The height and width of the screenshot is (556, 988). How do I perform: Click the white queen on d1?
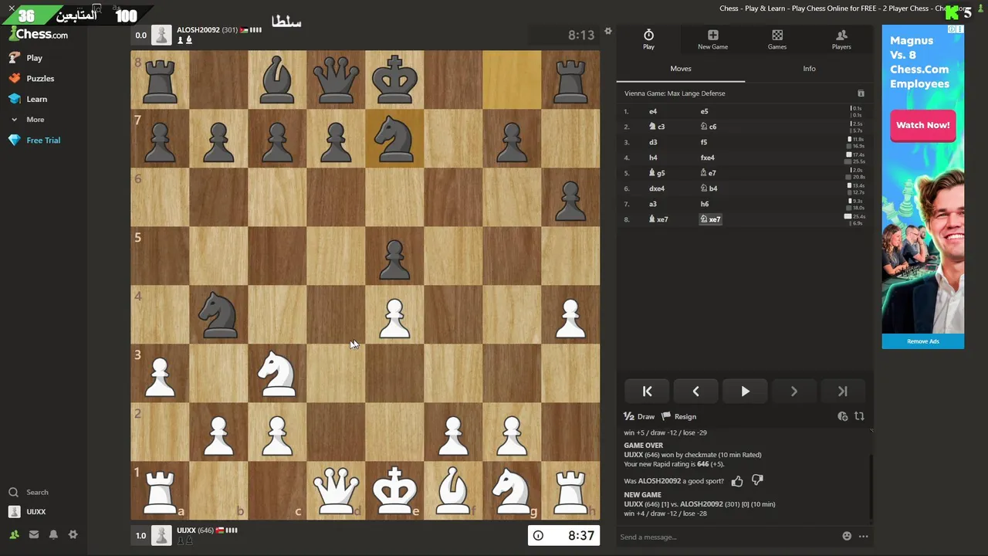336,490
